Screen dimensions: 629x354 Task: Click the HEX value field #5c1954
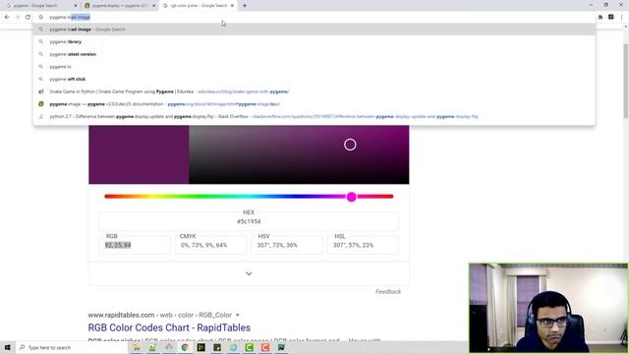coord(249,221)
